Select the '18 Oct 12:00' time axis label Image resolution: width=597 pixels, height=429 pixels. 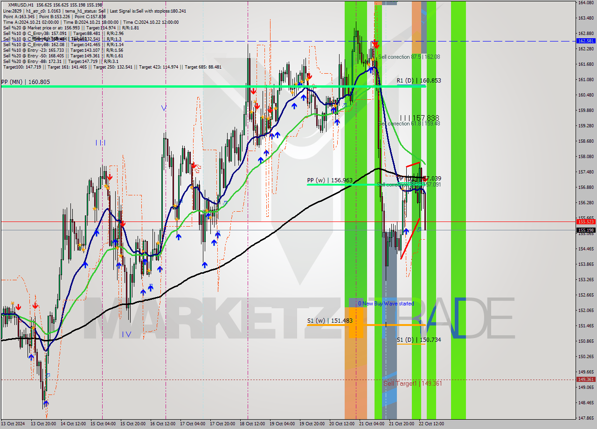click(x=252, y=424)
